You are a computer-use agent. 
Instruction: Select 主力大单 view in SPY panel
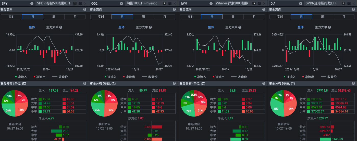tap(52, 27)
